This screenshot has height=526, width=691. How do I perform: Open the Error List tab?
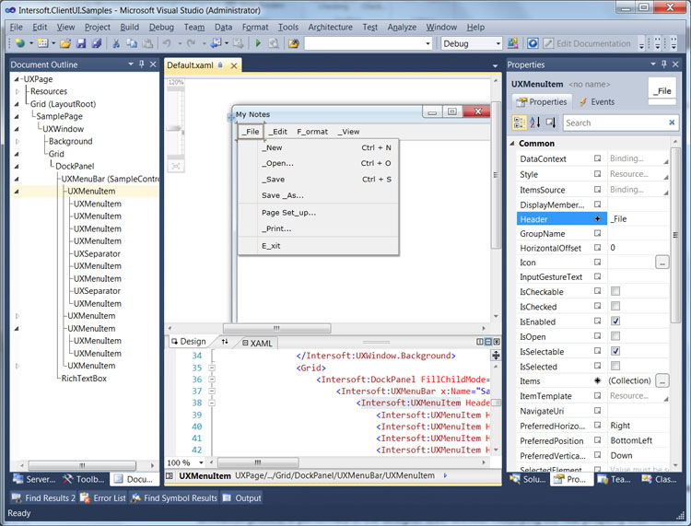click(104, 497)
